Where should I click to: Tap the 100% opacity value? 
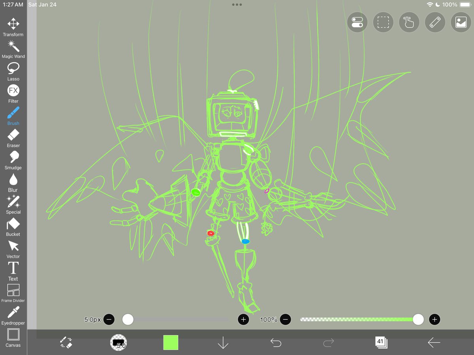pos(269,319)
